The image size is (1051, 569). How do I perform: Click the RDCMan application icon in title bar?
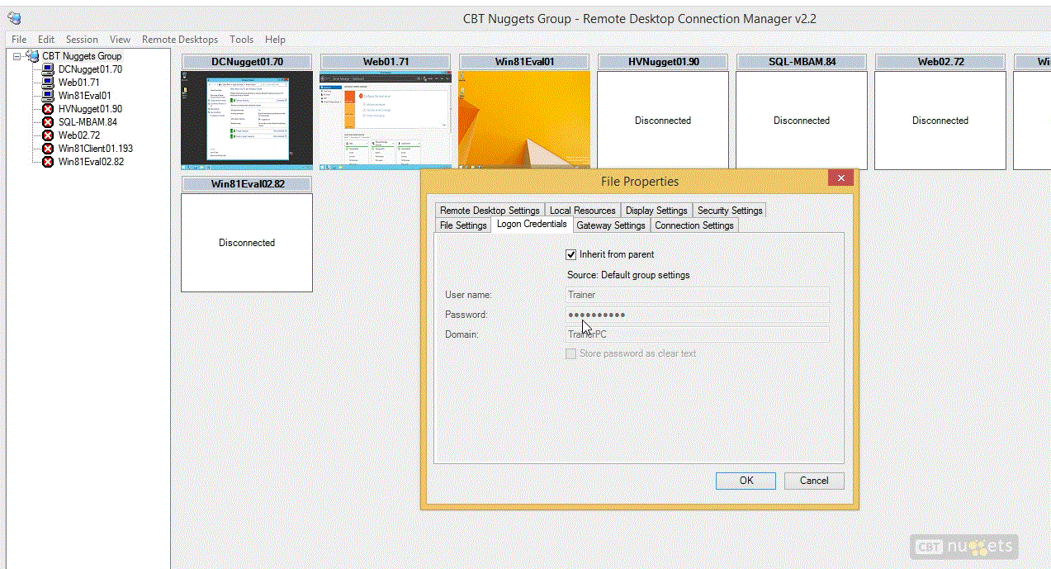(x=14, y=18)
